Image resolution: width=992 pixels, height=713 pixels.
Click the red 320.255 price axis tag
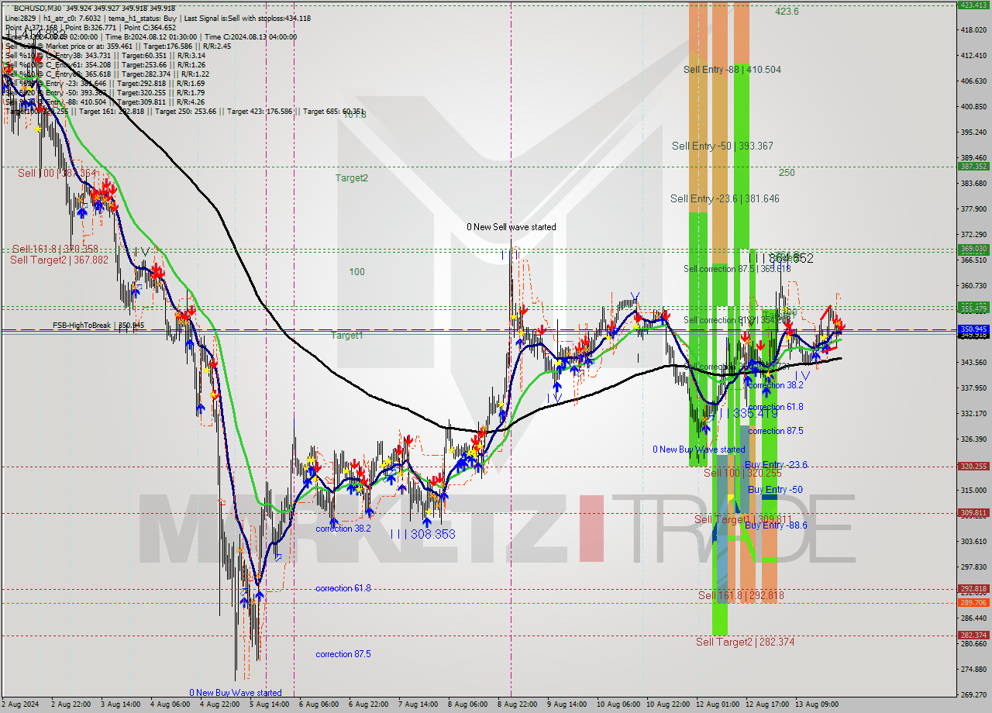pyautogui.click(x=973, y=466)
